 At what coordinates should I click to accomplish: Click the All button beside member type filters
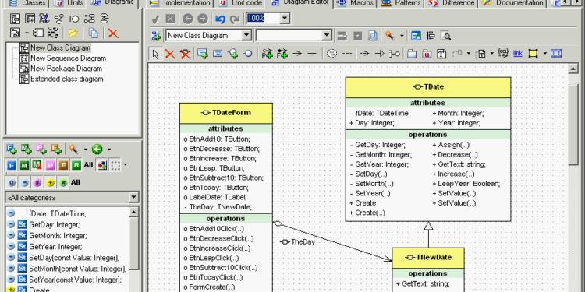point(88,164)
